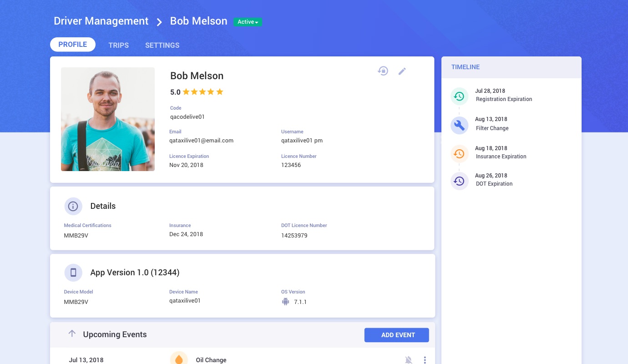
Task: Click the DOT Expiration timeline label
Action: pos(494,184)
